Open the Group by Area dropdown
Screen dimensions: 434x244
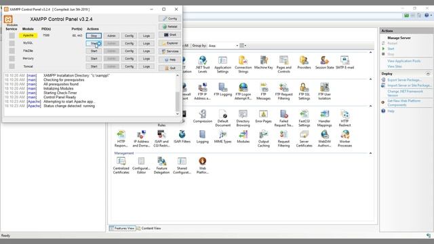point(223,45)
